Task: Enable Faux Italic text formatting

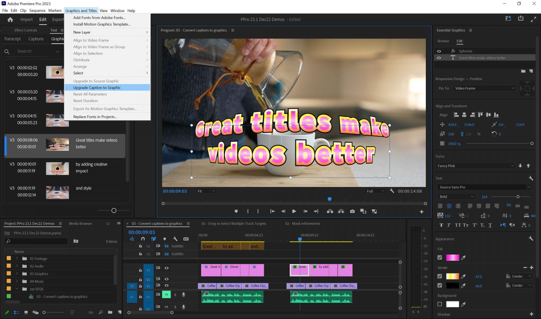Action: (449, 225)
